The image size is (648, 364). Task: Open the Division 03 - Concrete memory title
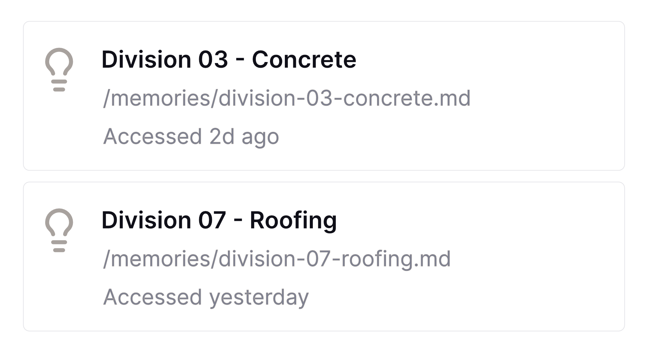click(228, 60)
